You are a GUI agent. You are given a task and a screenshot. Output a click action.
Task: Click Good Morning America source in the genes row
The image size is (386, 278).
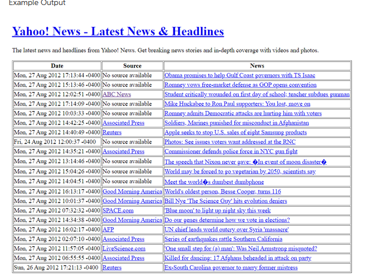click(x=132, y=220)
